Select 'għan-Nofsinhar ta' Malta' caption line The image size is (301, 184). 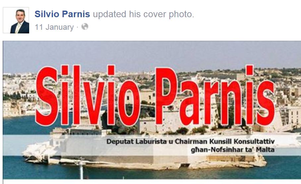(232, 150)
